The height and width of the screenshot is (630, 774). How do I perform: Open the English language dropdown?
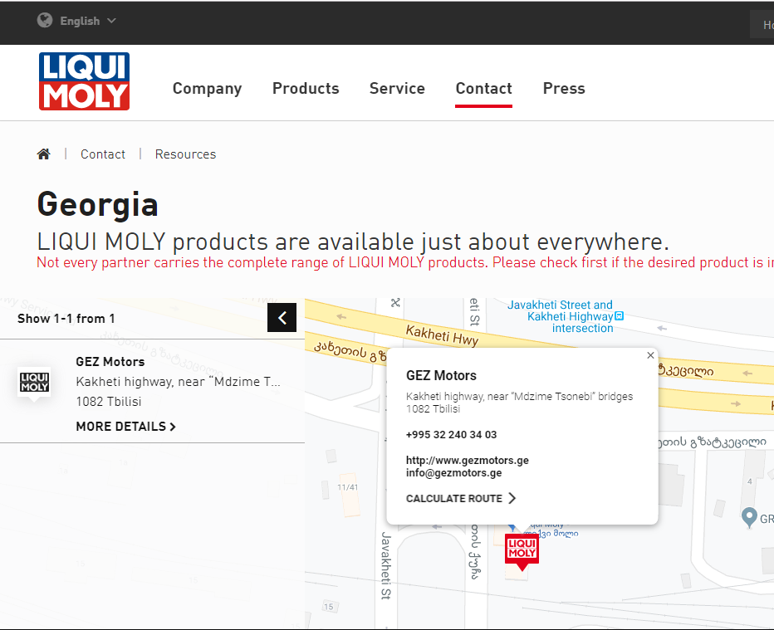[x=88, y=21]
